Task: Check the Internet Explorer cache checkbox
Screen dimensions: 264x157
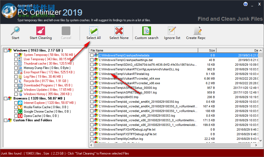Action: 16,102
